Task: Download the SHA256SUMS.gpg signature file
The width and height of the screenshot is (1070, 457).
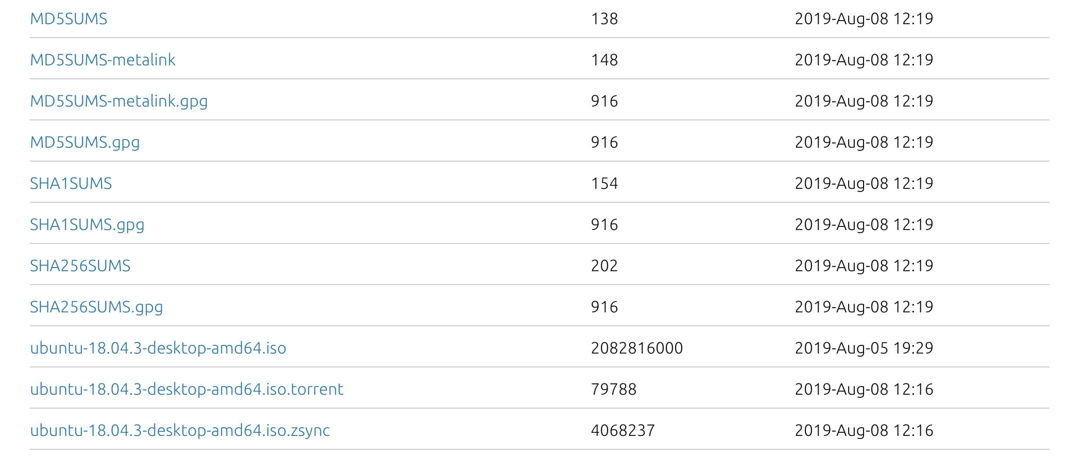Action: coord(96,307)
